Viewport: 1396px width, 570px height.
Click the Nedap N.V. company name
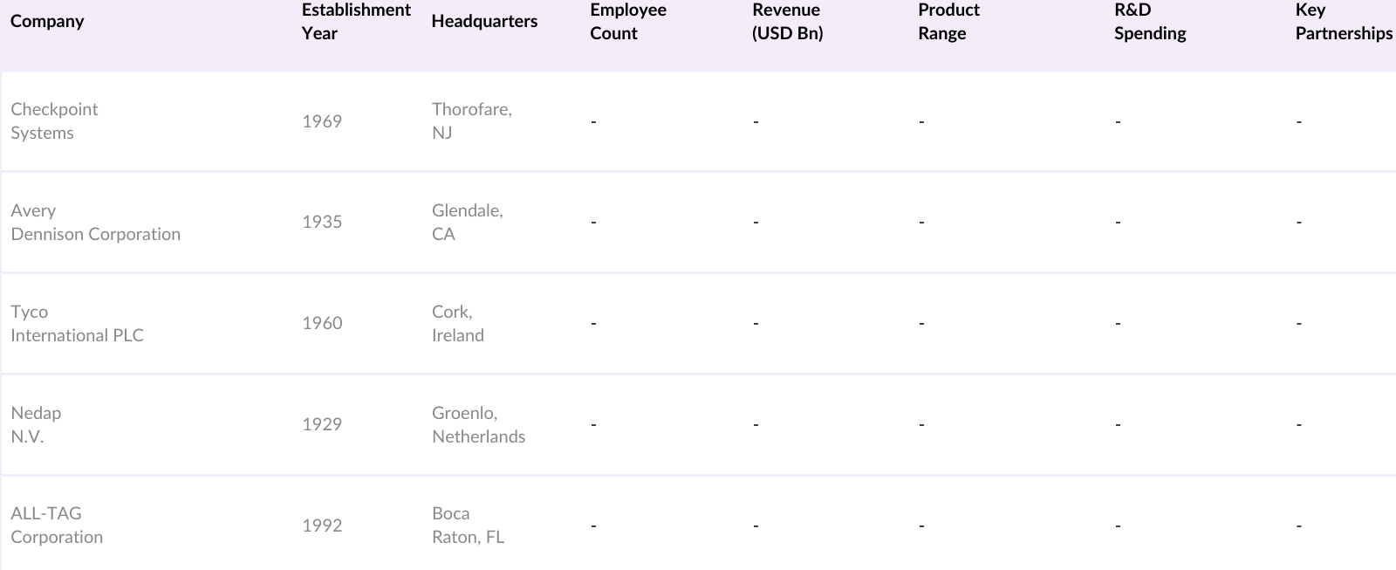[36, 425]
